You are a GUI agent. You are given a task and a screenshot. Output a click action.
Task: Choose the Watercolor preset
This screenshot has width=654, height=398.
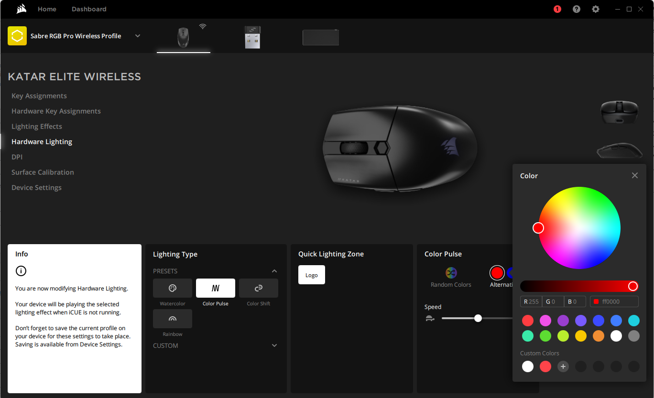(x=173, y=288)
